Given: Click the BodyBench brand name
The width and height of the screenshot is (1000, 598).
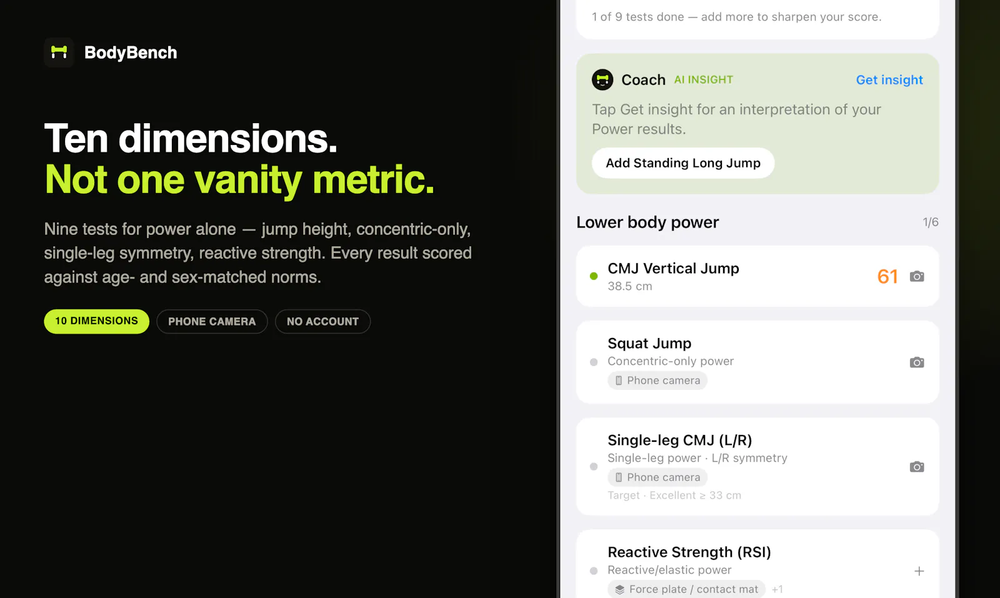Looking at the screenshot, I should point(131,52).
